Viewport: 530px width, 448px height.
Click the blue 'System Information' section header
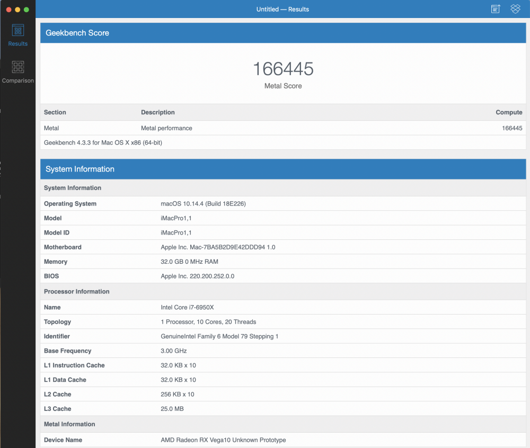point(283,169)
